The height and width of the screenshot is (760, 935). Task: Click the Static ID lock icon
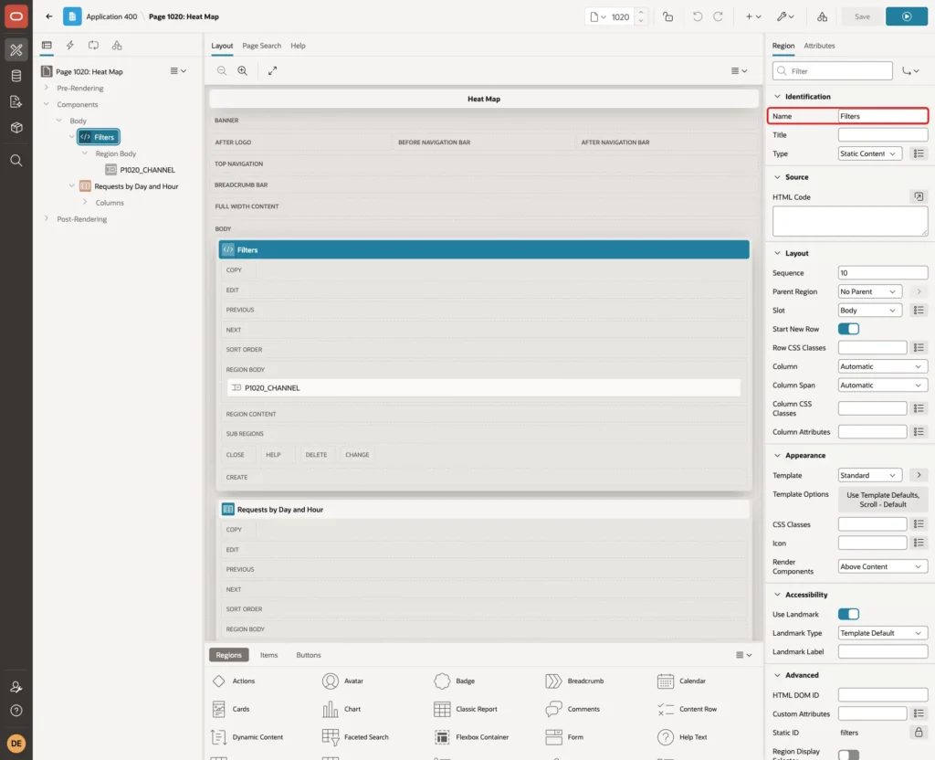point(919,732)
